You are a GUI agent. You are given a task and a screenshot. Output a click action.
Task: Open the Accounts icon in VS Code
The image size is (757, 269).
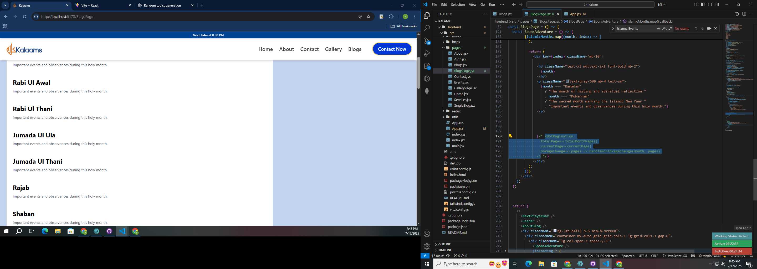click(427, 234)
